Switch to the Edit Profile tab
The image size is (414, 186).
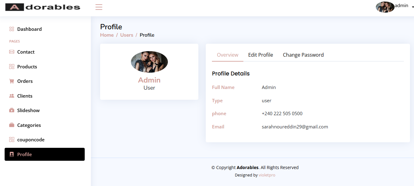[261, 55]
